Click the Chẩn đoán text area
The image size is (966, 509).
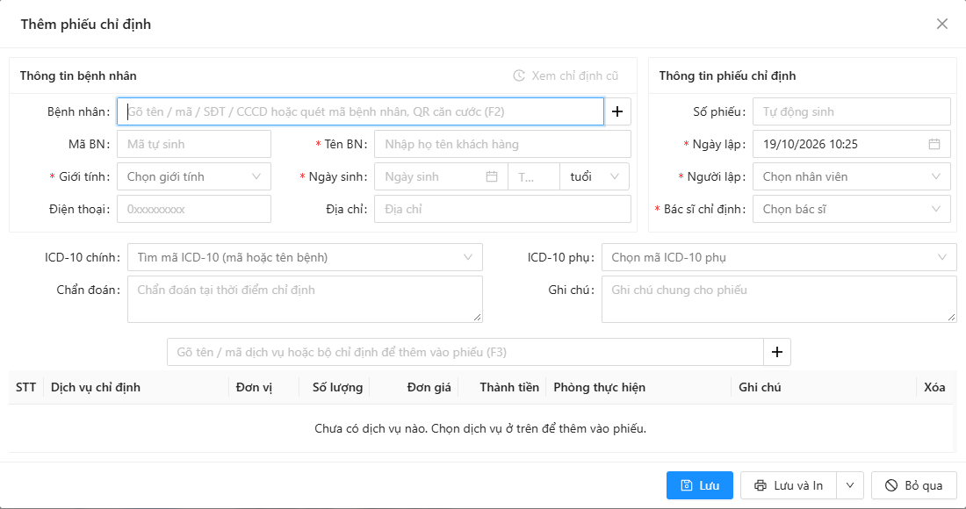click(305, 299)
